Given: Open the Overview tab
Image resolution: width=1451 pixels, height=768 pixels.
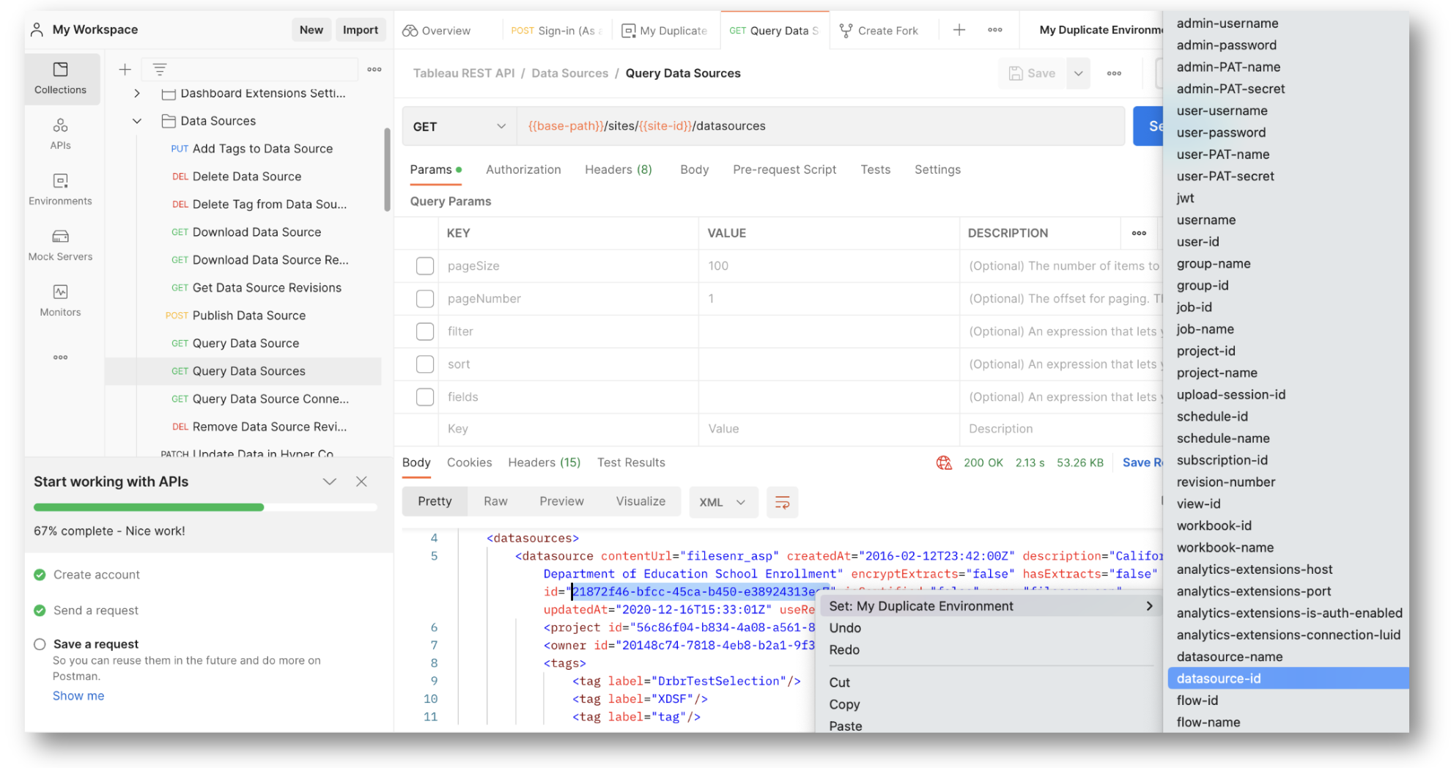Looking at the screenshot, I should coord(437,31).
